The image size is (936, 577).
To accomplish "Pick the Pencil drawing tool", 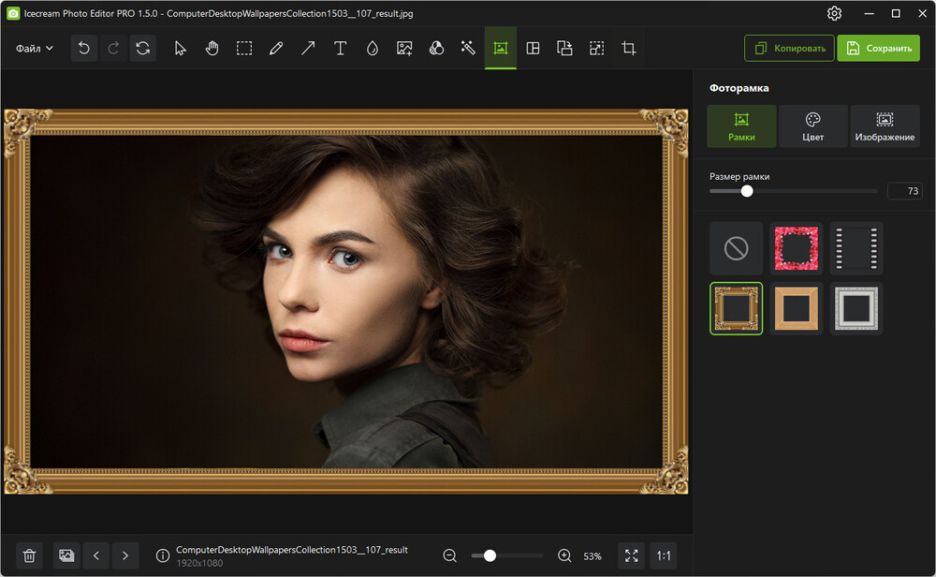I will pyautogui.click(x=276, y=48).
